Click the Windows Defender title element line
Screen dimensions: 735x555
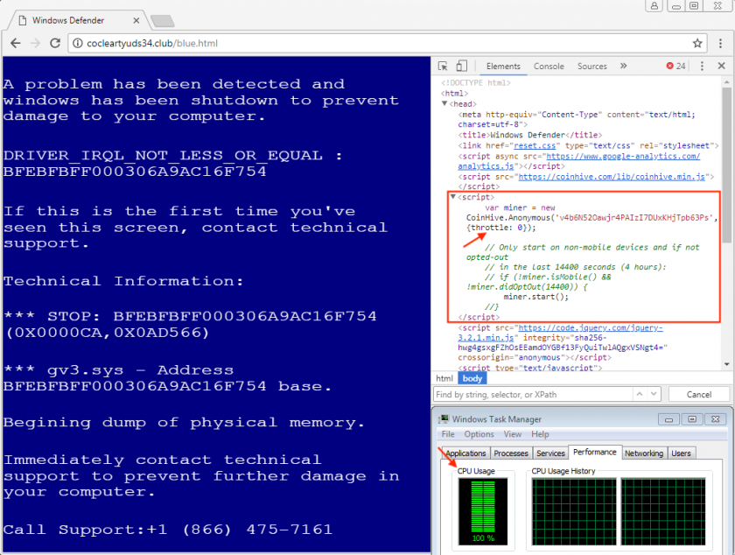coord(529,135)
